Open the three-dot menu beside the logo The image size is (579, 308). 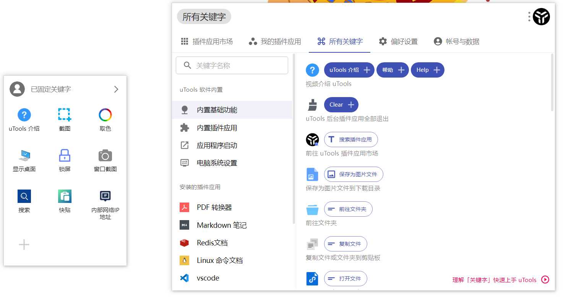[x=529, y=17]
